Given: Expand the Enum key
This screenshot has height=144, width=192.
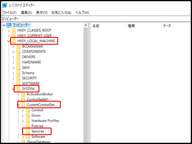Looking at the screenshot, I should [23, 116].
